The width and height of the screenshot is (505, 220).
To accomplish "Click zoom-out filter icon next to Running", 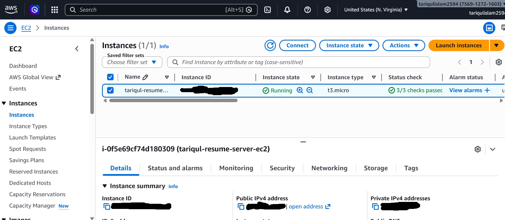I will (310, 90).
